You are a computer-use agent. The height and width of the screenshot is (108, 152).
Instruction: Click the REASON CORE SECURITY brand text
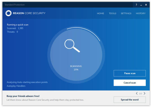29,13
